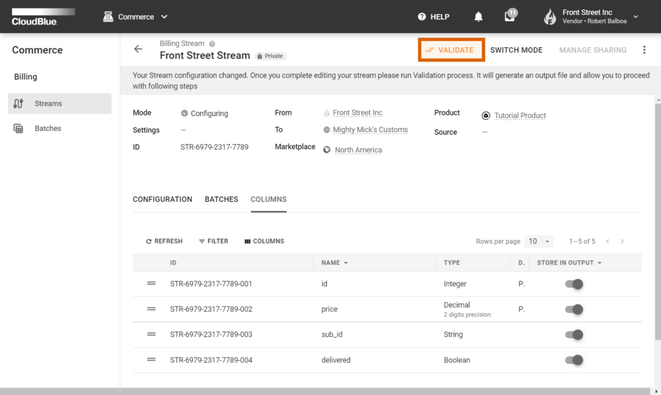Image resolution: width=661 pixels, height=395 pixels.
Task: Open Batches in the sidebar
Action: tap(59, 128)
